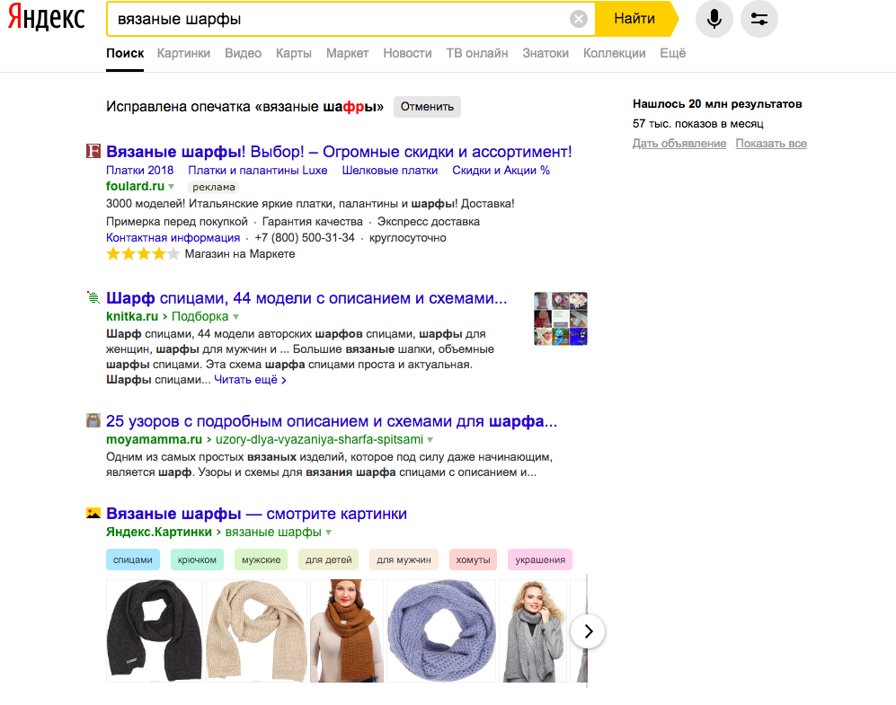The height and width of the screenshot is (705, 896).
Task: Select the спицами filter tag
Action: (133, 560)
